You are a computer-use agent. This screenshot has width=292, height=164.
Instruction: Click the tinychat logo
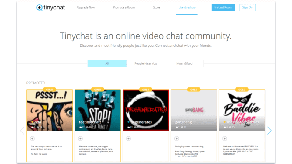(x=50, y=7)
